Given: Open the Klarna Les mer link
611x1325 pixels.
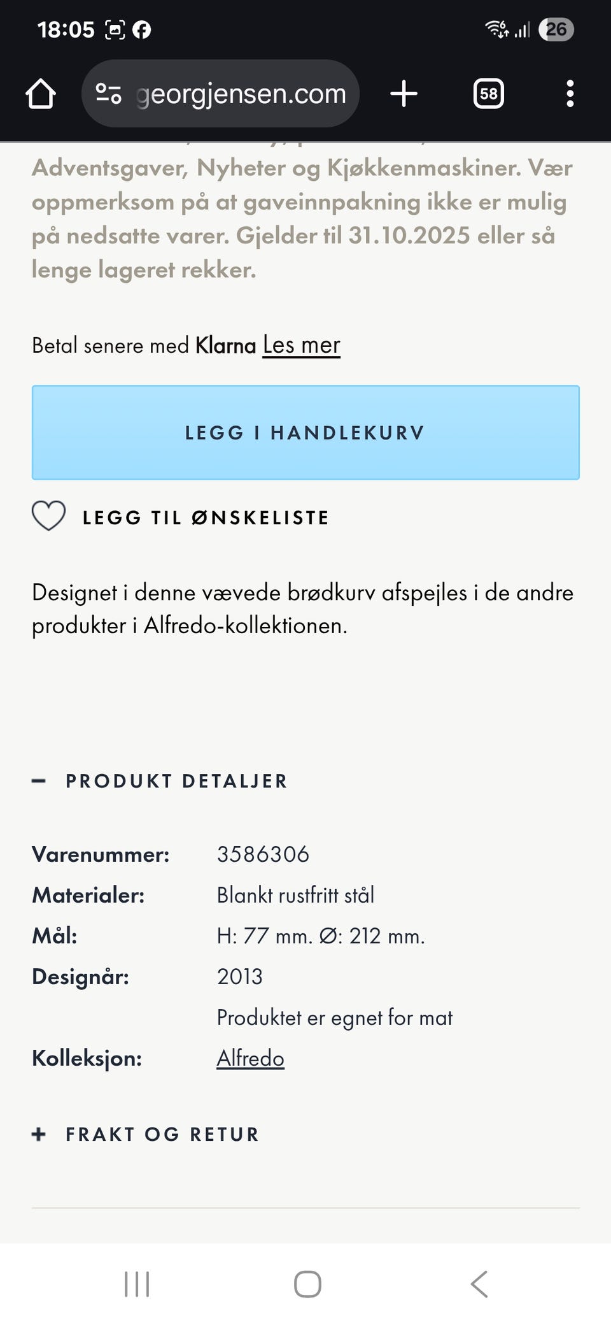Looking at the screenshot, I should coord(301,345).
